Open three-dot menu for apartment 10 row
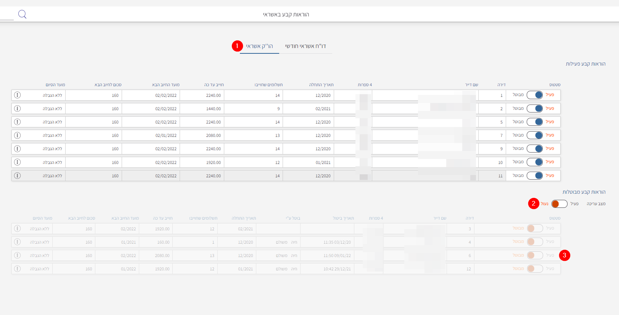The height and width of the screenshot is (315, 619). click(17, 162)
